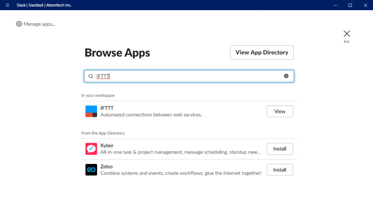The height and width of the screenshot is (214, 373).
Task: Click the magnifier icon in search box
Action: point(91,76)
